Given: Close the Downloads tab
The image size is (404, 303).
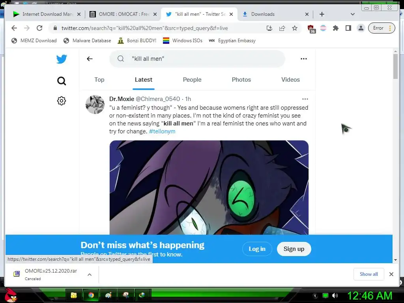Looking at the screenshot, I should click(307, 14).
